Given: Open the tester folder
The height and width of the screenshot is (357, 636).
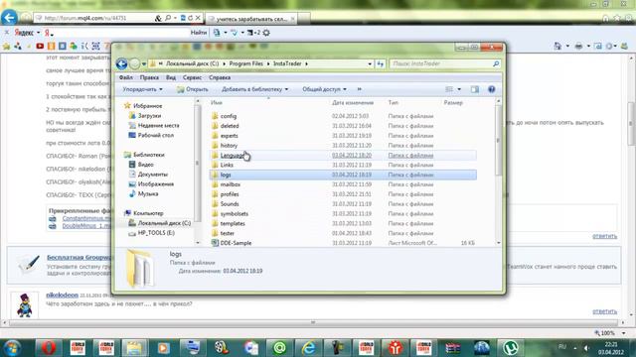Looking at the screenshot, I should coord(228,233).
